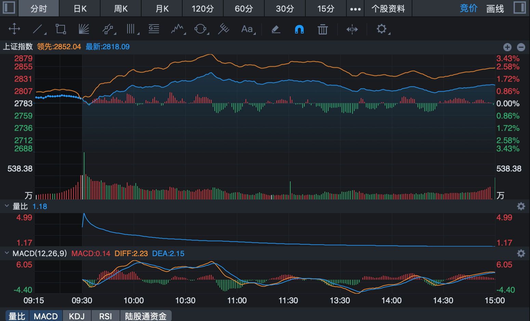
Task: Click the 2783 price axis label
Action: coord(23,103)
